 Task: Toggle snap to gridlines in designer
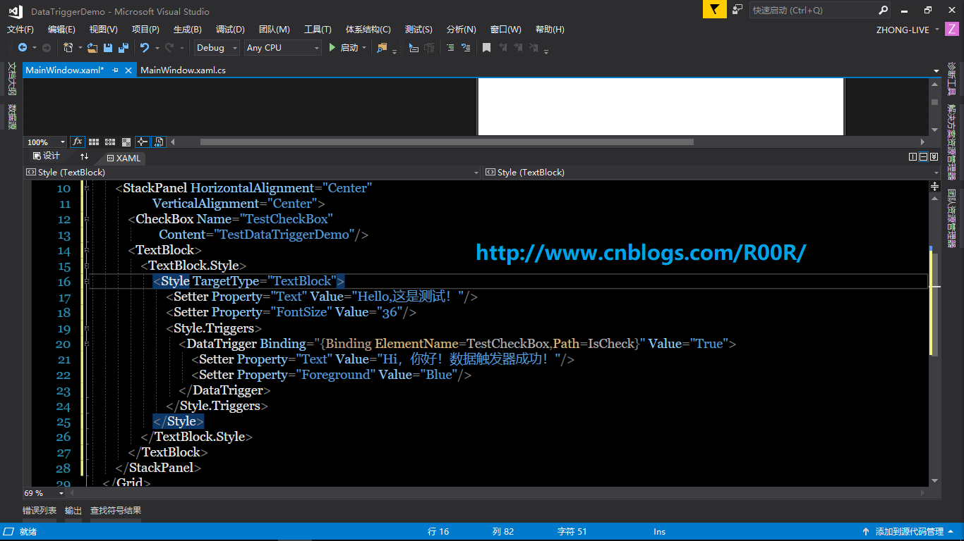tap(110, 142)
